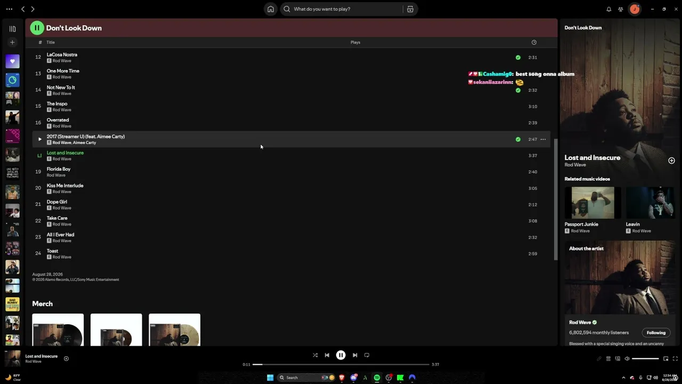Seek within the song progress bar
This screenshot has height=384, width=682.
(341, 364)
